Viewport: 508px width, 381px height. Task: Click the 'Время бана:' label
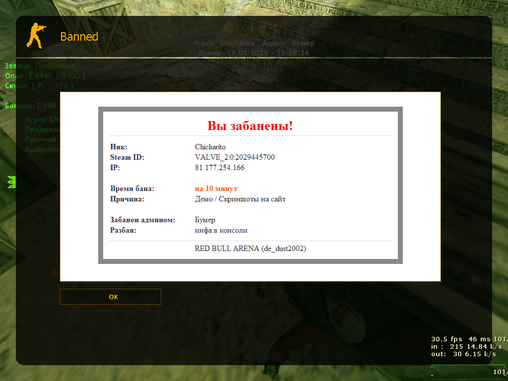tap(132, 189)
